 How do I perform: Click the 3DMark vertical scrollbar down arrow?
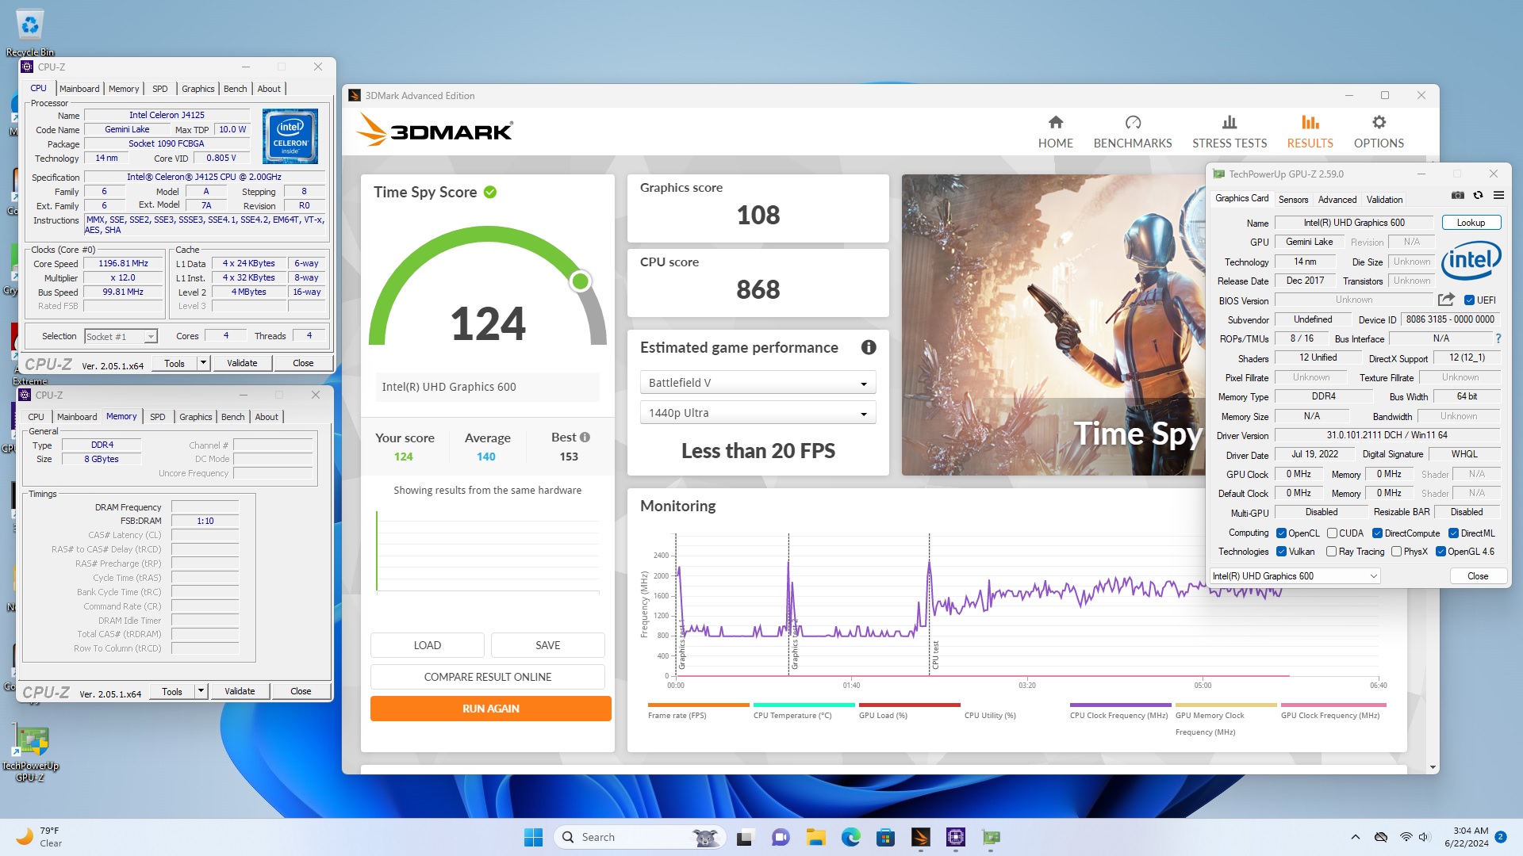[1433, 767]
